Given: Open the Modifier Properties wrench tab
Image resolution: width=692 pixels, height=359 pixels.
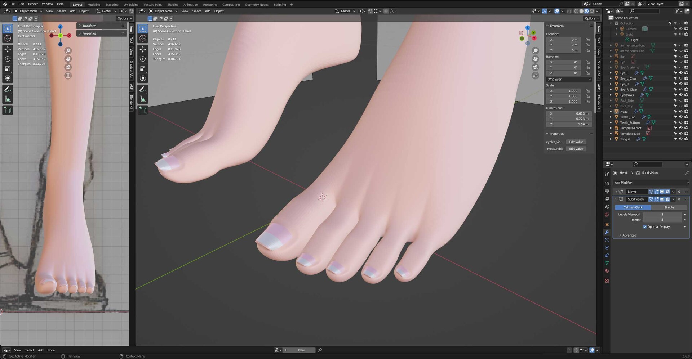Looking at the screenshot, I should click(607, 232).
